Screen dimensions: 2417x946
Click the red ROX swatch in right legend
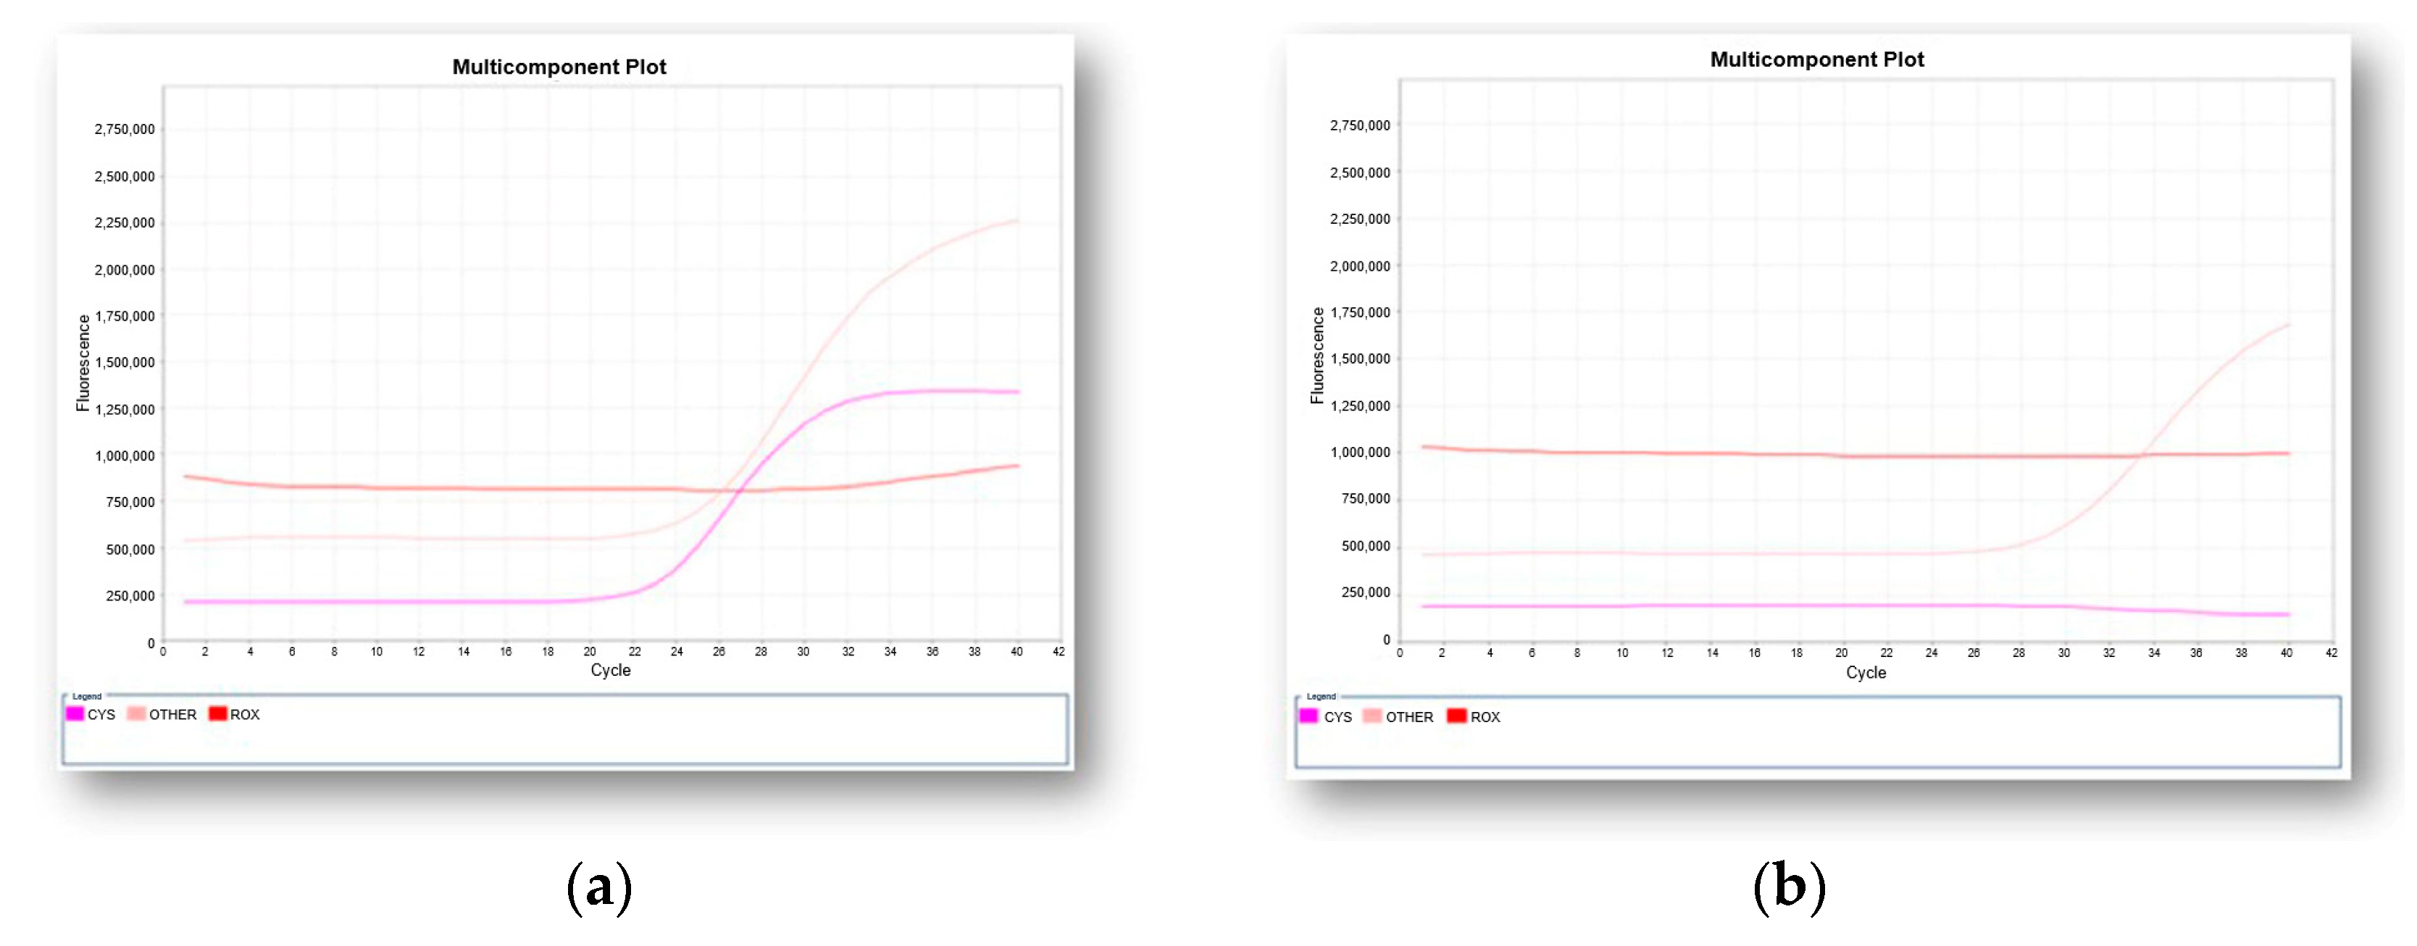pyautogui.click(x=1456, y=717)
